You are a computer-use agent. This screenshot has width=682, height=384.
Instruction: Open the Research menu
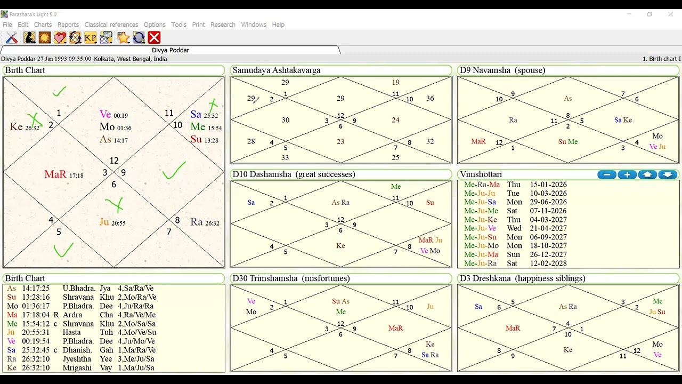tap(223, 25)
